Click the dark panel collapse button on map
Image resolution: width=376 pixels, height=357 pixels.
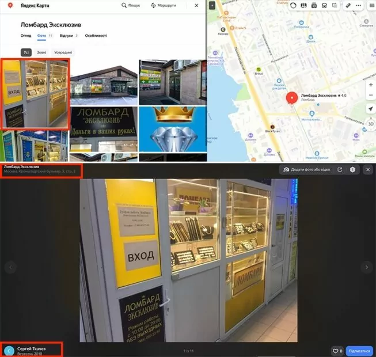point(212,5)
